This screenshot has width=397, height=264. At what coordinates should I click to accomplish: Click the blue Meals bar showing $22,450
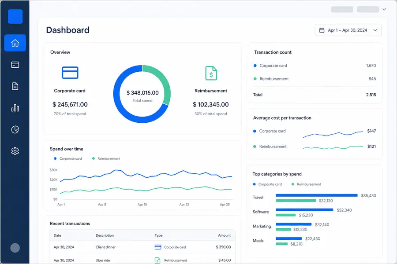288,238
